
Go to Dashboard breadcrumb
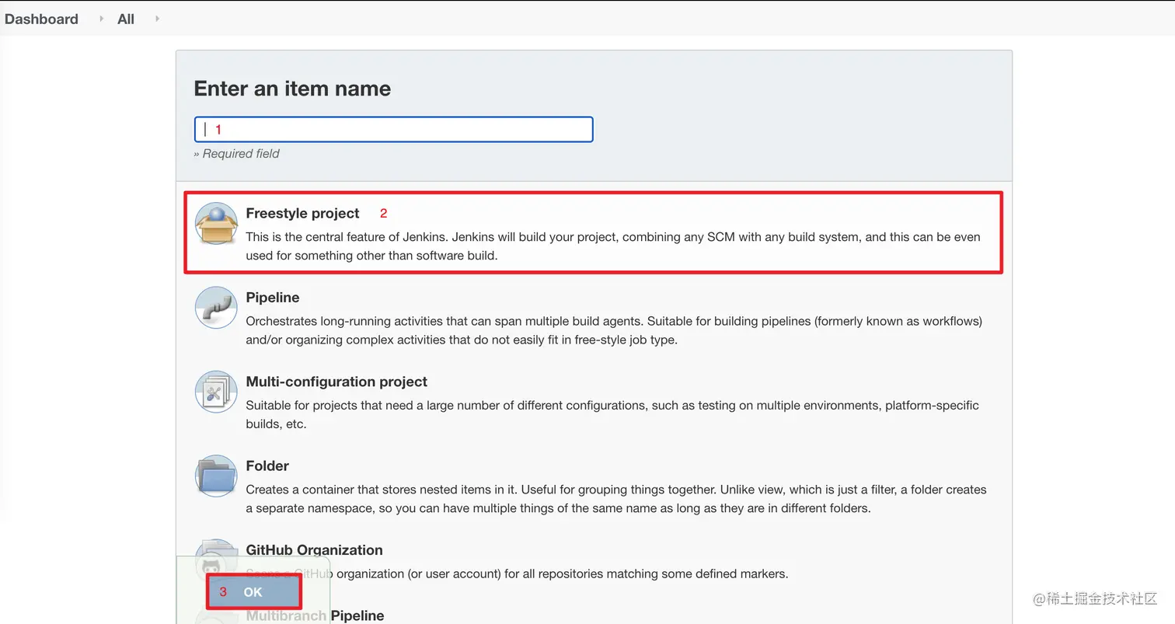point(41,19)
